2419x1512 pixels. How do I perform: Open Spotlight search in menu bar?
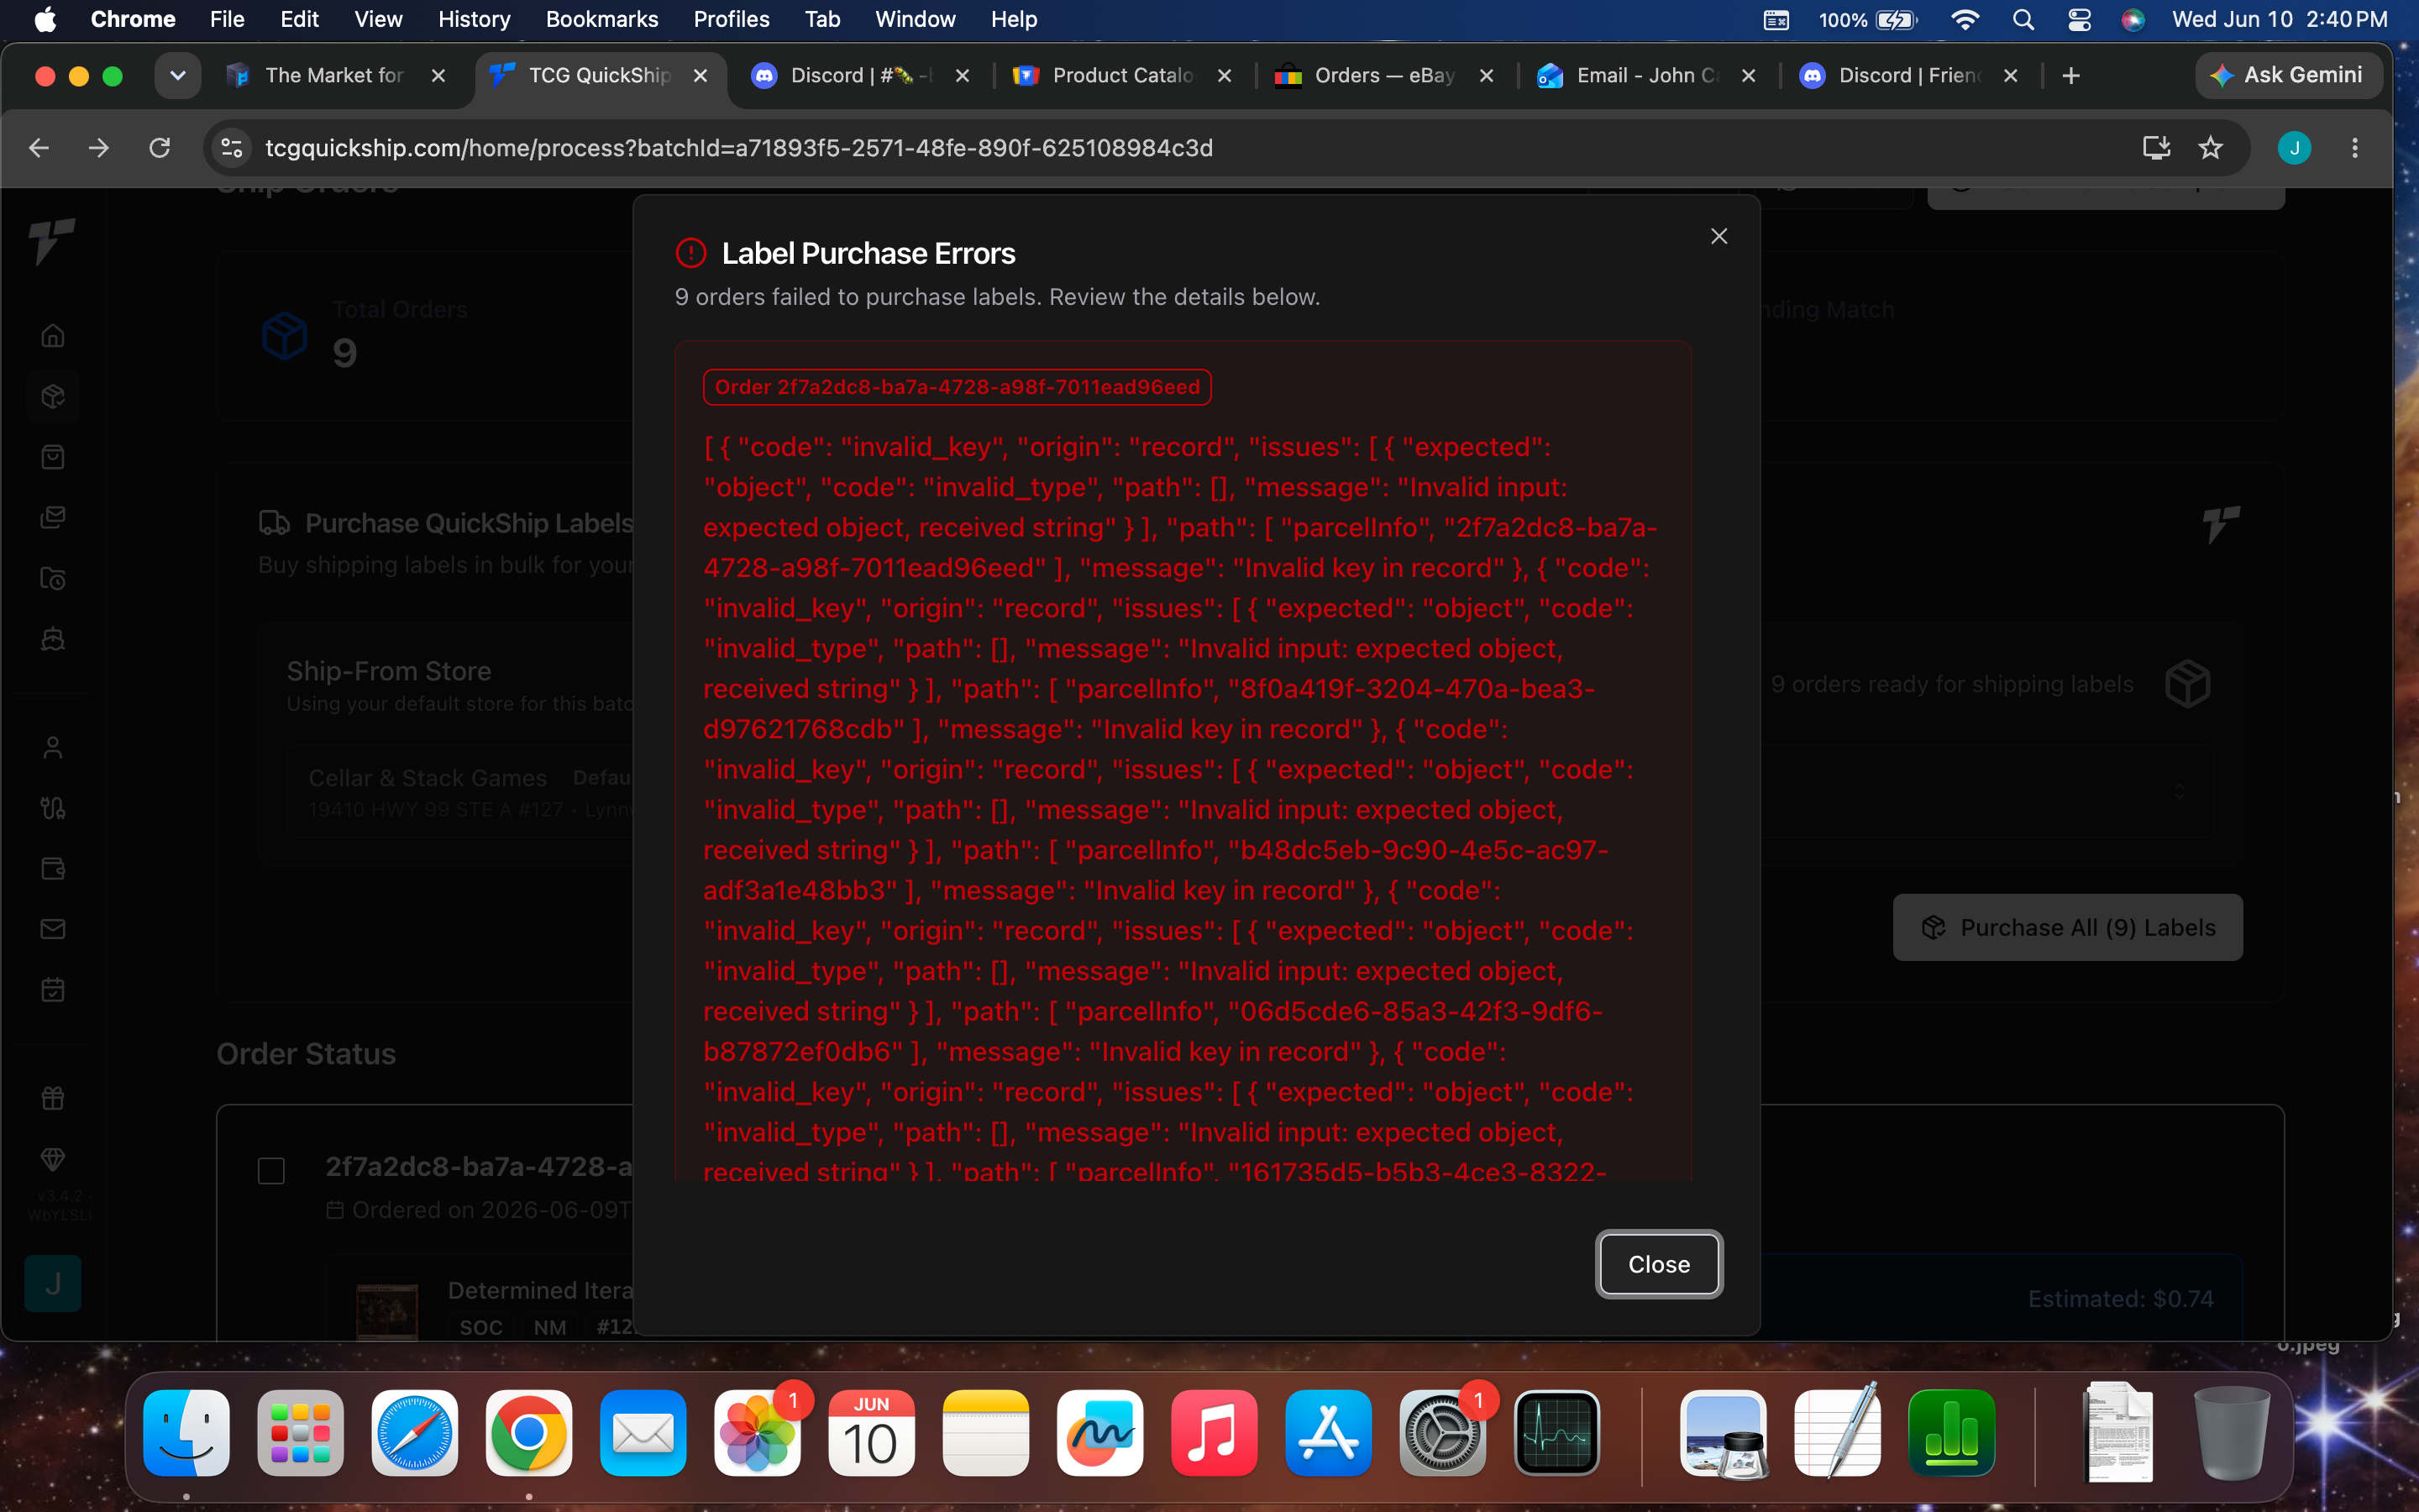(x=2023, y=19)
